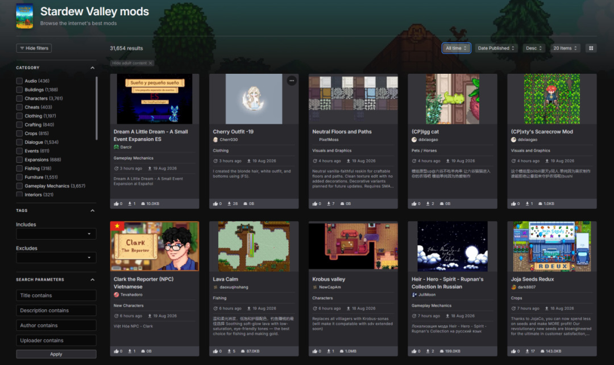Click the thumbs-up icon on Lava Calm
Screen dimensions: 614x365
[x=215, y=351]
